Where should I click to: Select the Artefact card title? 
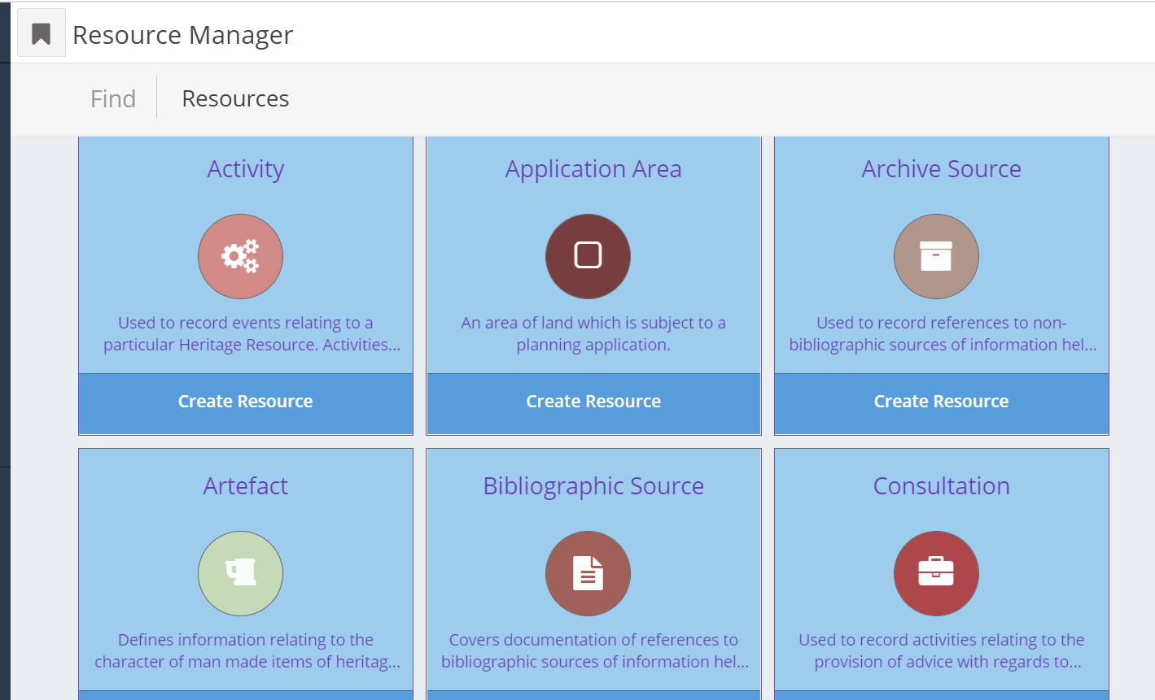click(x=245, y=485)
